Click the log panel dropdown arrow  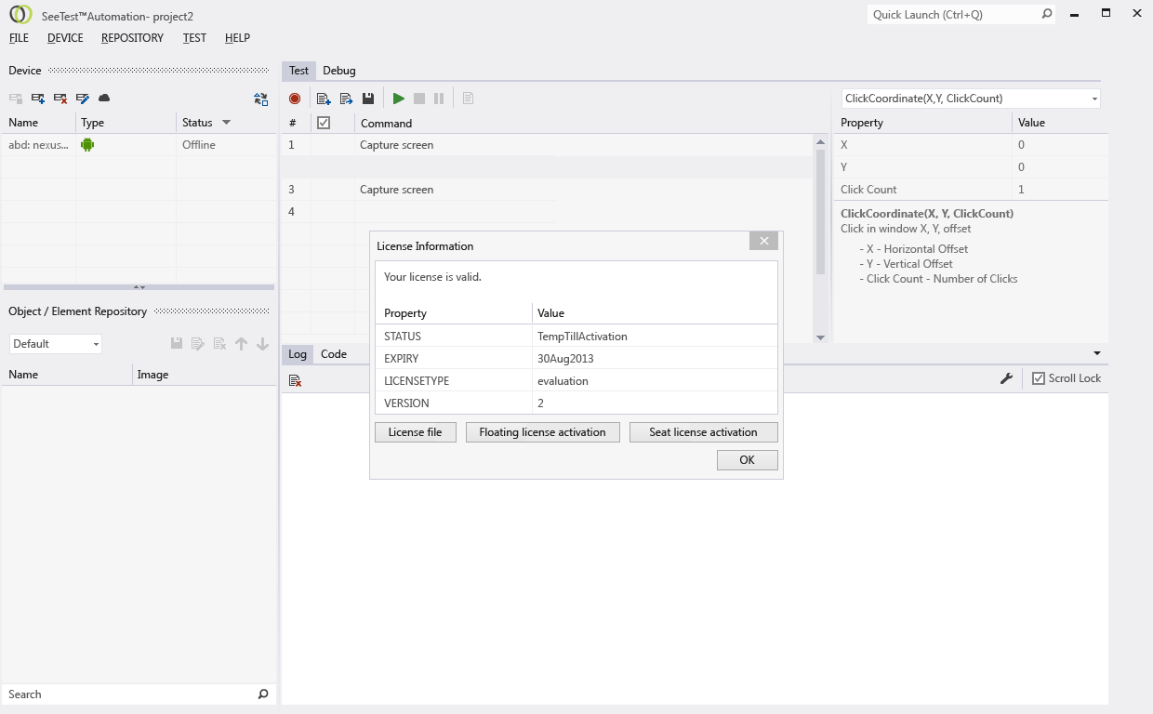tap(1097, 353)
